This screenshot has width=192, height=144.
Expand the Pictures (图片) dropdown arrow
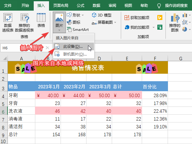point(59,30)
